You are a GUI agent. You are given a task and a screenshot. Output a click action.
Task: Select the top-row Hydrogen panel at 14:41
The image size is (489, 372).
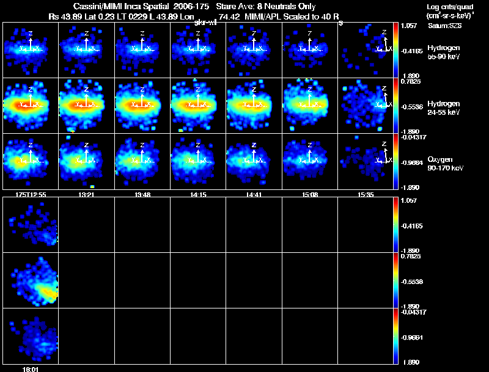(x=254, y=50)
